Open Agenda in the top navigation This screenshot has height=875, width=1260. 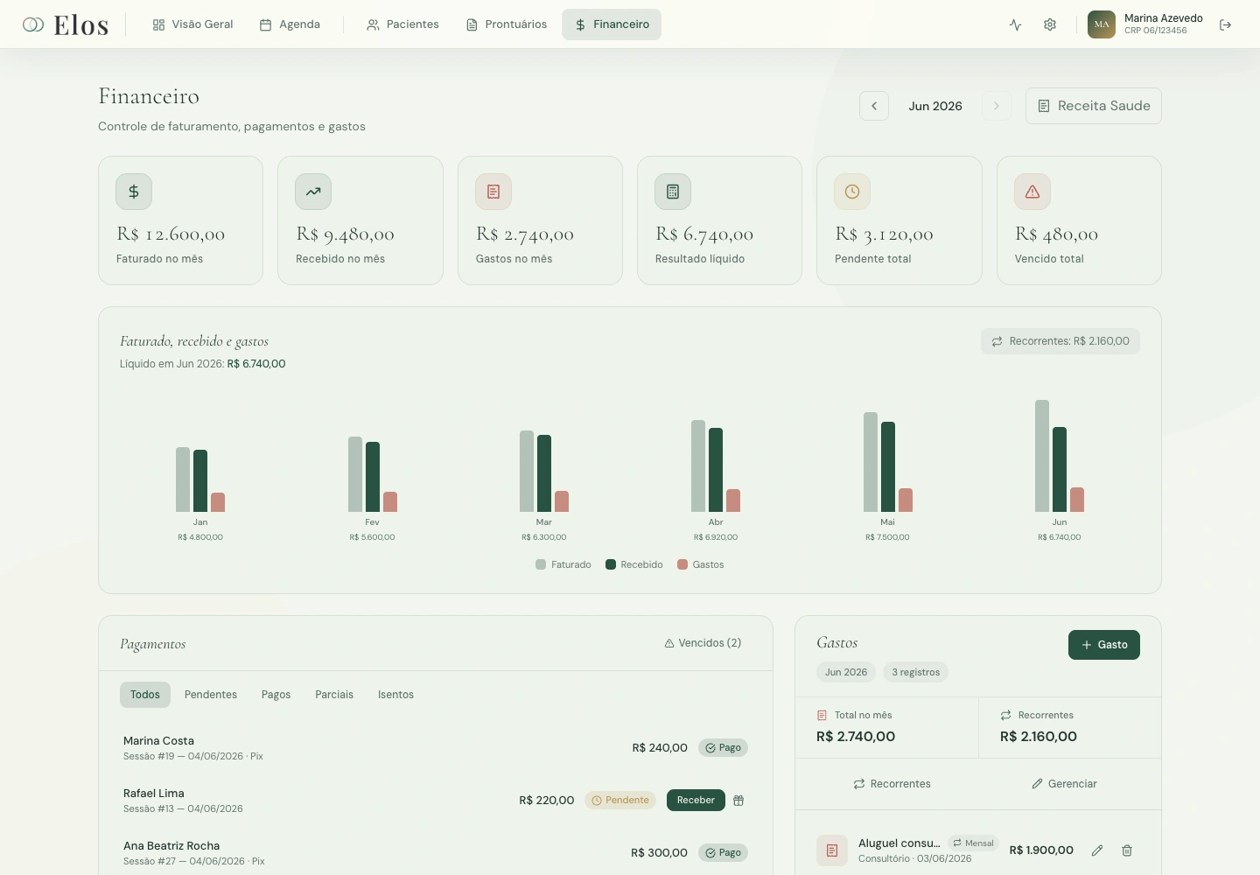290,24
